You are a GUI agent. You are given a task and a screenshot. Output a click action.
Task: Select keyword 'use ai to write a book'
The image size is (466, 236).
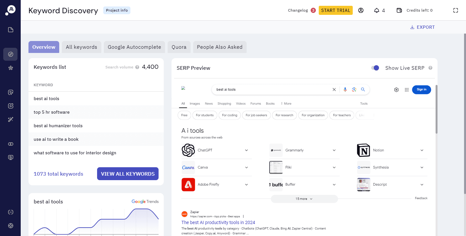[x=96, y=139]
